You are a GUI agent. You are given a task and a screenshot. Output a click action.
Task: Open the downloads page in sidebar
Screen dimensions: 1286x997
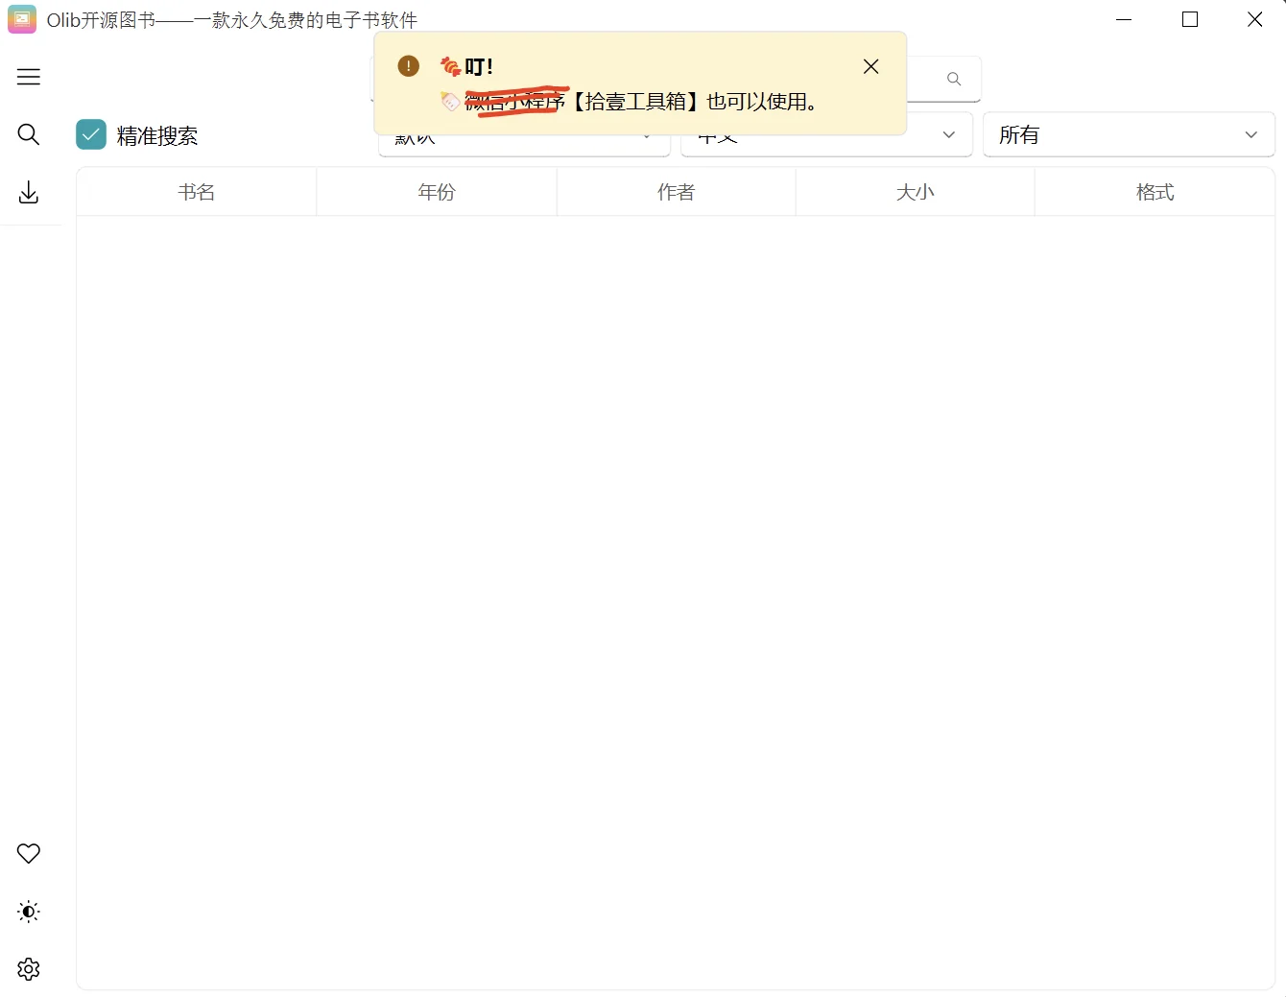pyautogui.click(x=29, y=193)
